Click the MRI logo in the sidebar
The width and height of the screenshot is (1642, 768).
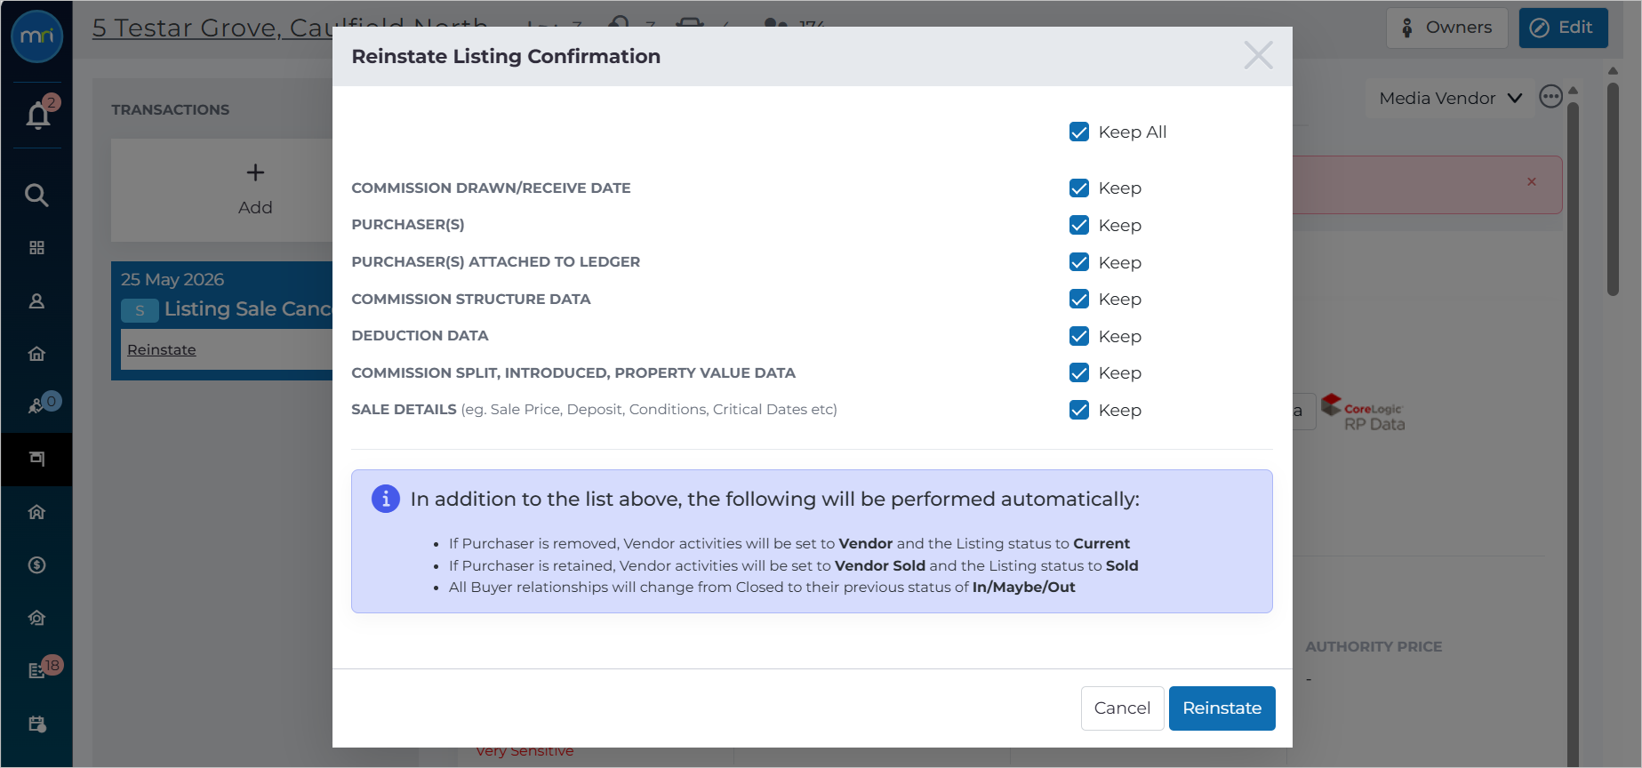(x=36, y=36)
